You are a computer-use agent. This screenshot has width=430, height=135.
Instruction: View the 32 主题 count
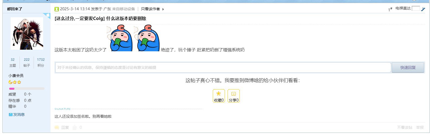tap(13, 62)
